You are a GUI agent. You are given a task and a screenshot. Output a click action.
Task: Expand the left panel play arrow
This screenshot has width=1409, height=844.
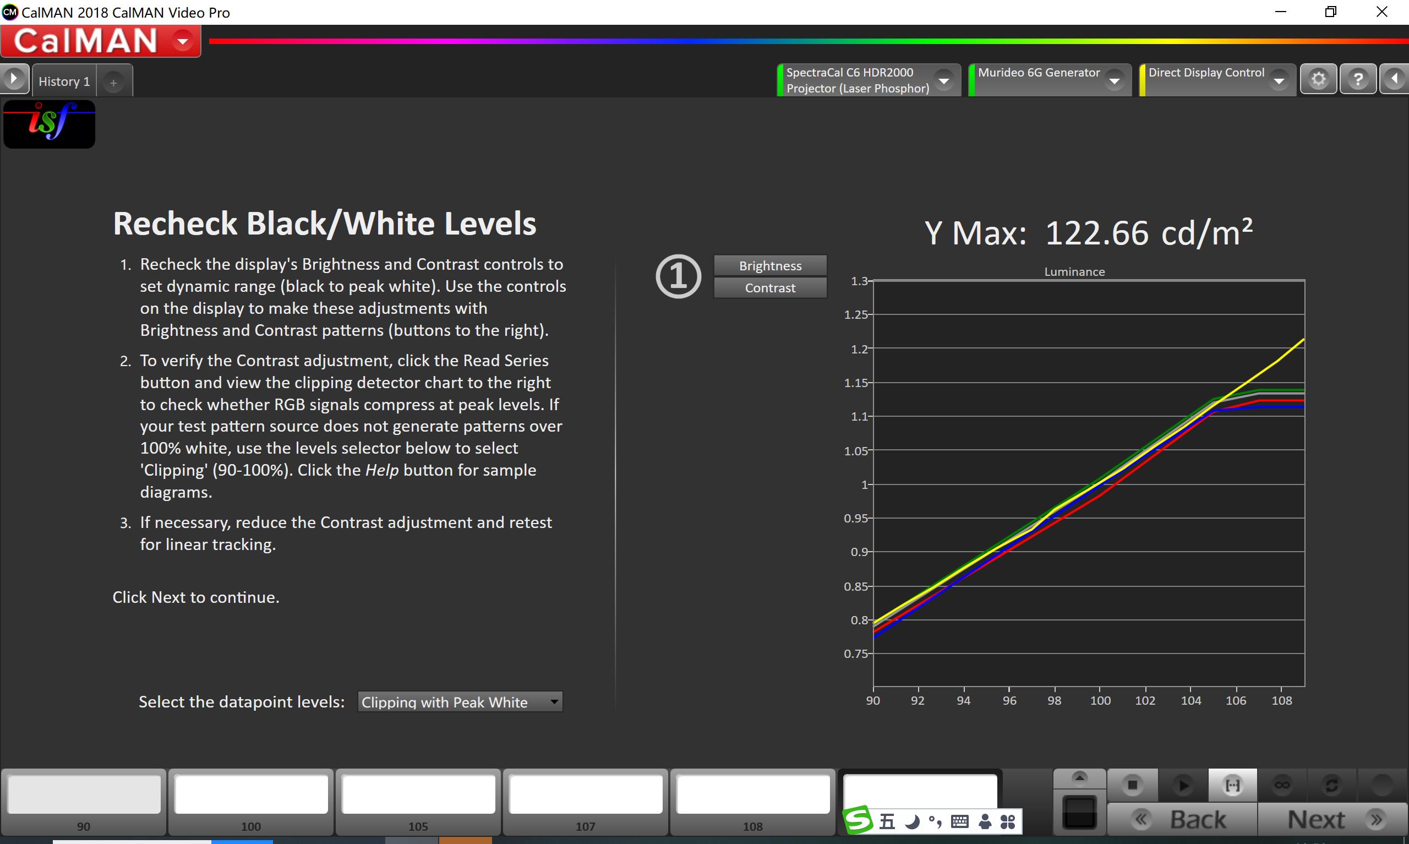pyautogui.click(x=14, y=79)
